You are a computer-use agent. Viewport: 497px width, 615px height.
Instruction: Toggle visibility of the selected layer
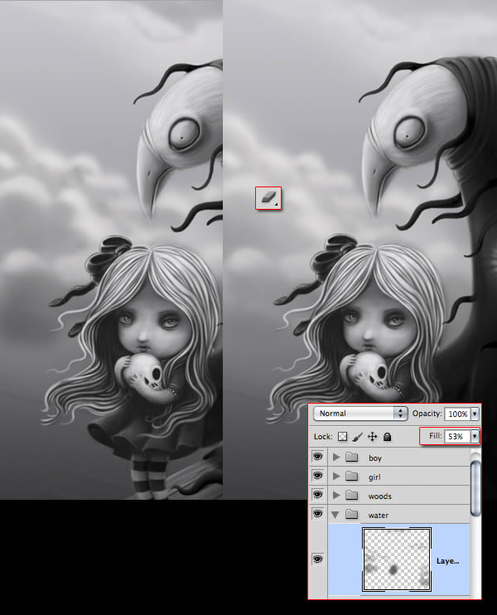(318, 559)
